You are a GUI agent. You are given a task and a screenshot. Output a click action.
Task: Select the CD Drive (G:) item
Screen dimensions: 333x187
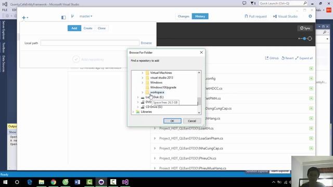pyautogui.click(x=154, y=107)
